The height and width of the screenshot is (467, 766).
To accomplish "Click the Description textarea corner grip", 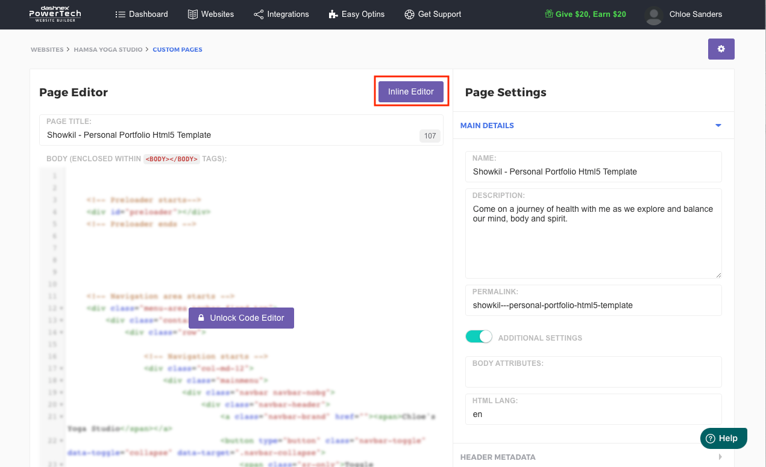I will 718,274.
